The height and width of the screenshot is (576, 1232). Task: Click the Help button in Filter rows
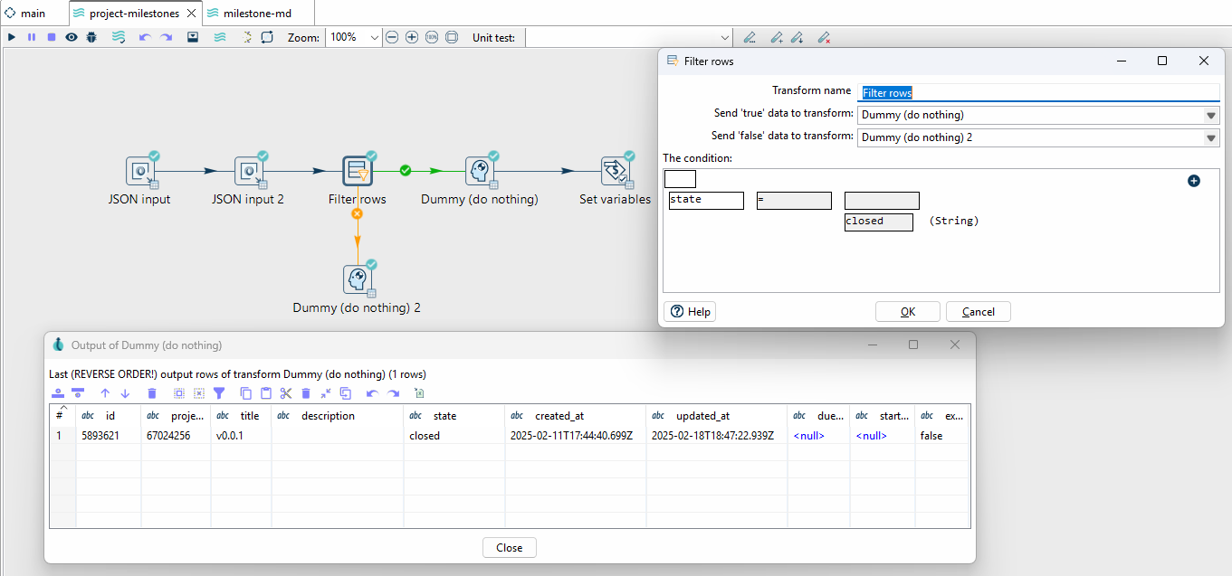(691, 312)
